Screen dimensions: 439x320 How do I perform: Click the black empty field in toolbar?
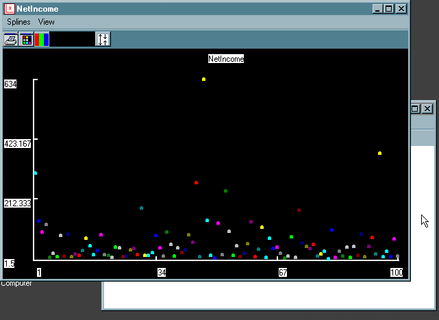[72, 39]
